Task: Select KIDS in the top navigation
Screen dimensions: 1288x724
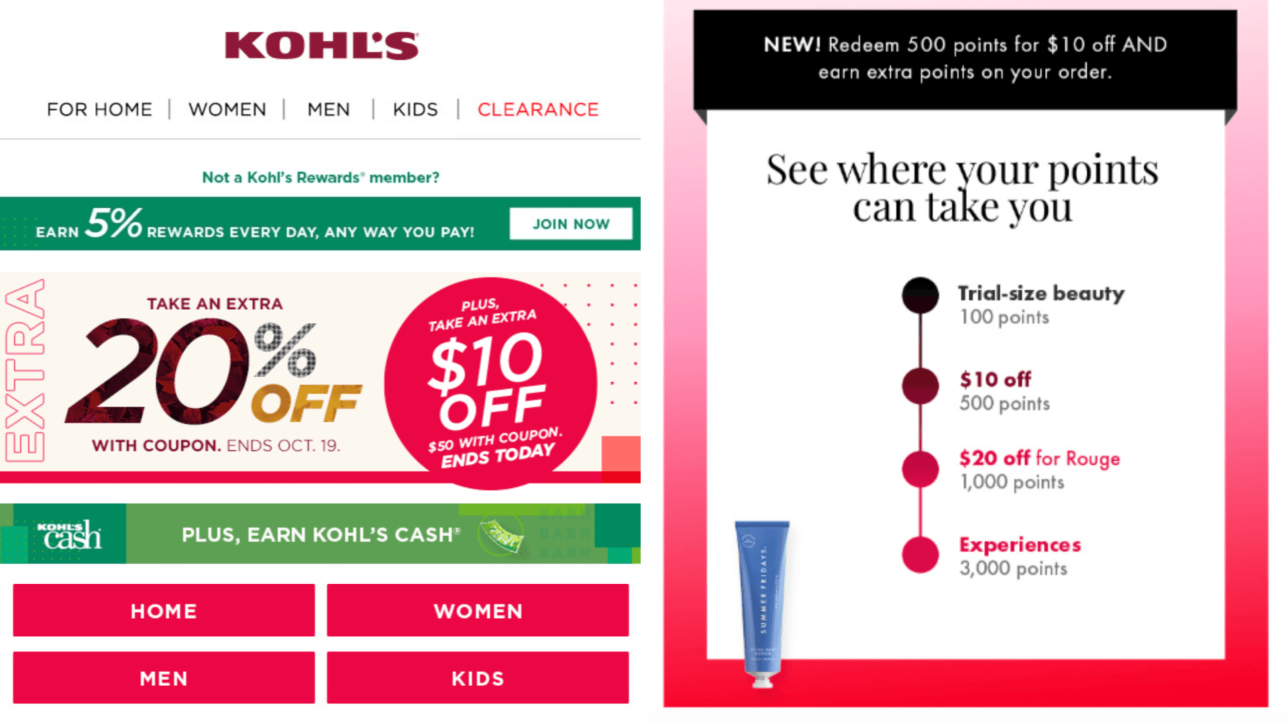Action: tap(415, 109)
